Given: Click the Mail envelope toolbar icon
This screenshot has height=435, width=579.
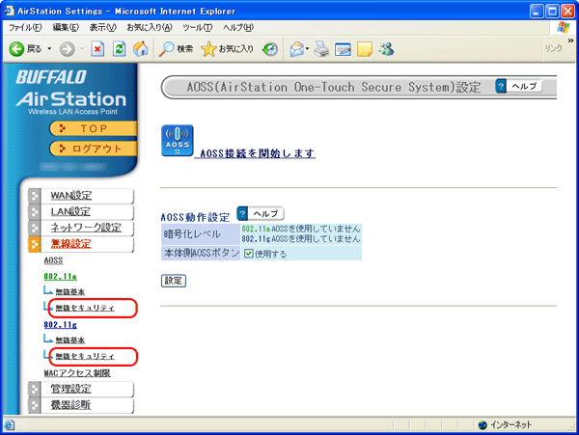Looking at the screenshot, I should [x=297, y=49].
